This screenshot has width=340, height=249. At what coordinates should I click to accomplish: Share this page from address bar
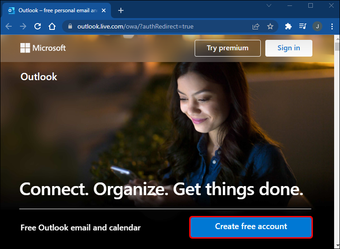[256, 26]
